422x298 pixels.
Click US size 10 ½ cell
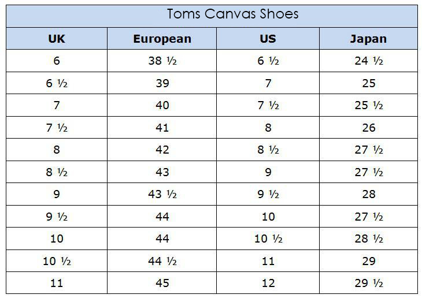pos(268,239)
